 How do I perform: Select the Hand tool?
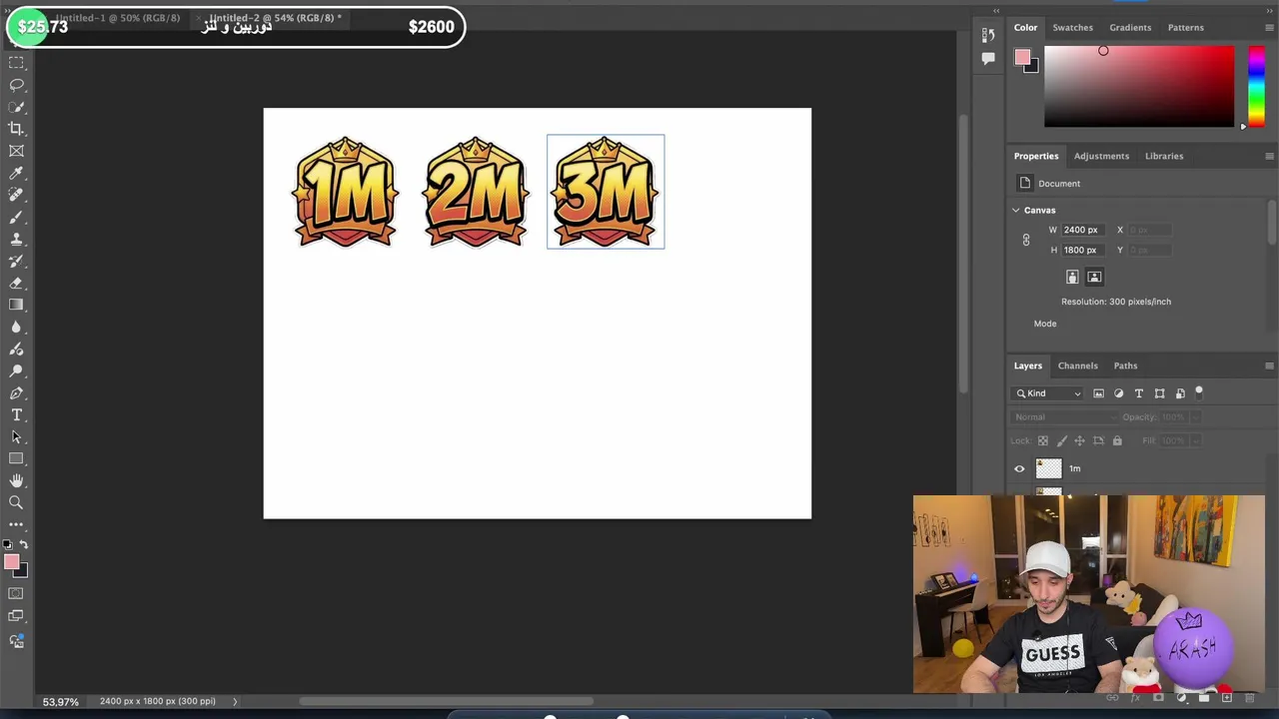[x=16, y=480]
